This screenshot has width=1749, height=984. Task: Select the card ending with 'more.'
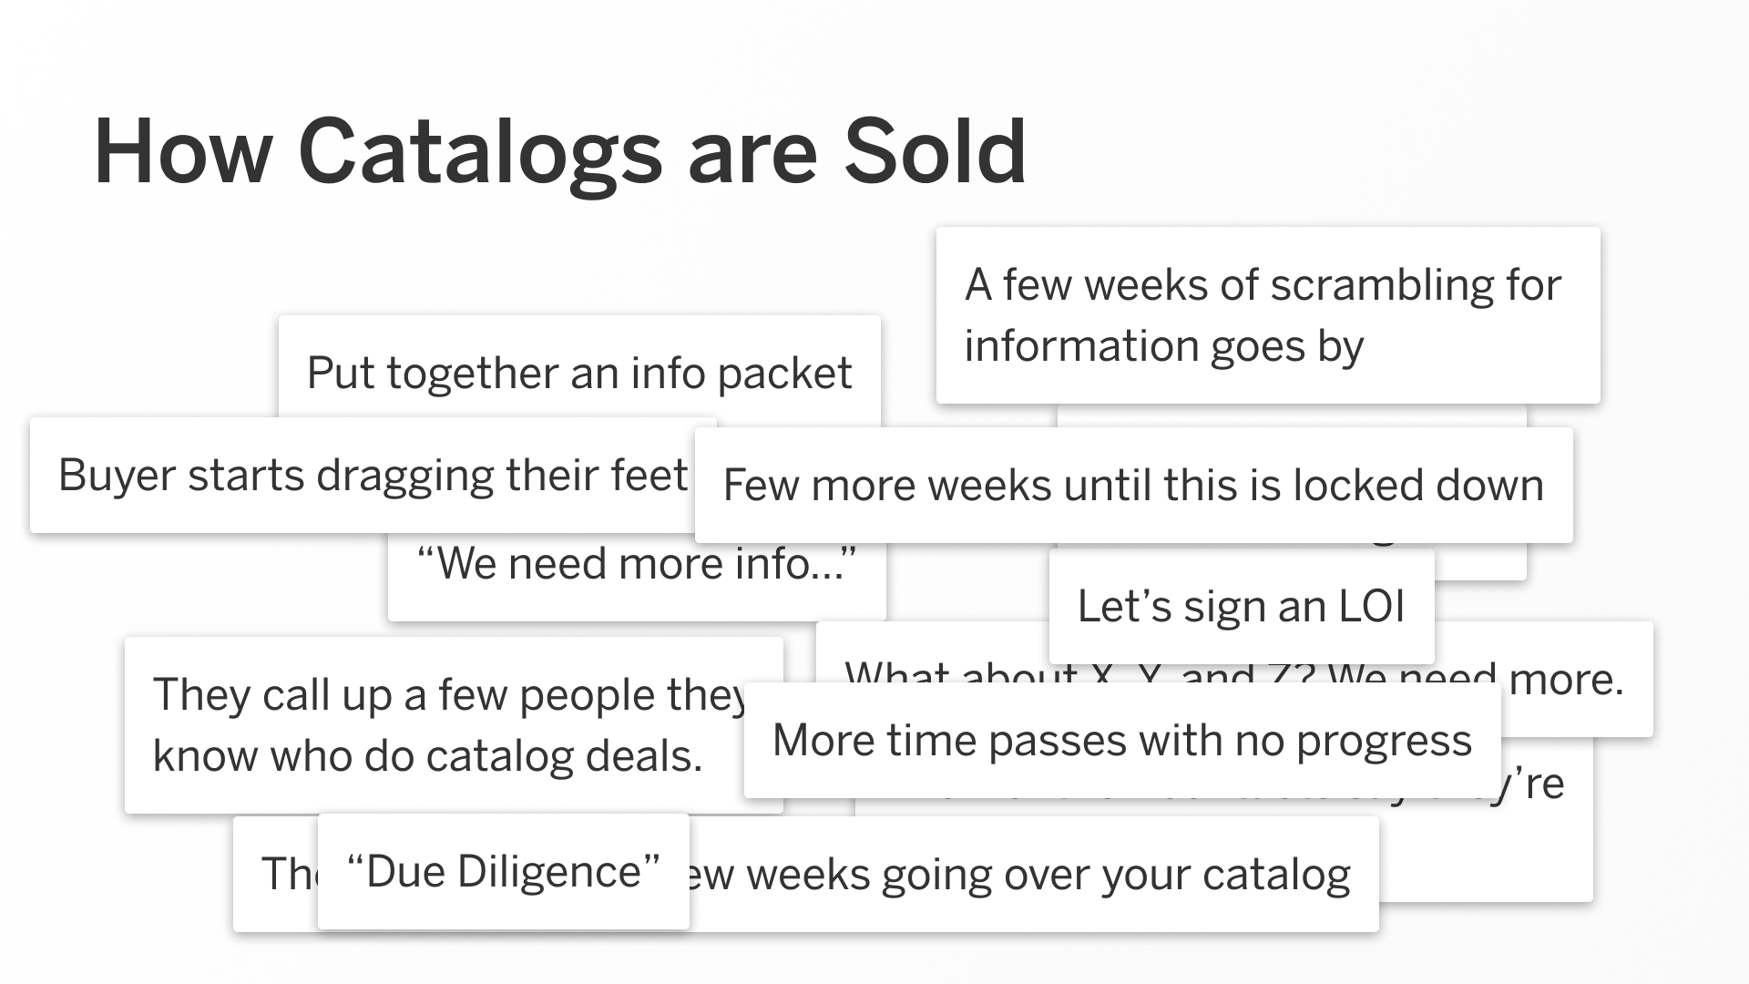click(1576, 680)
